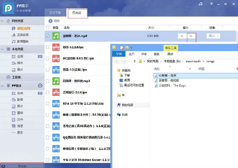Viewport: 238px width, 168px height.
Task: Remove 泡沫.mp3 using its X icon
Action: point(182,36)
